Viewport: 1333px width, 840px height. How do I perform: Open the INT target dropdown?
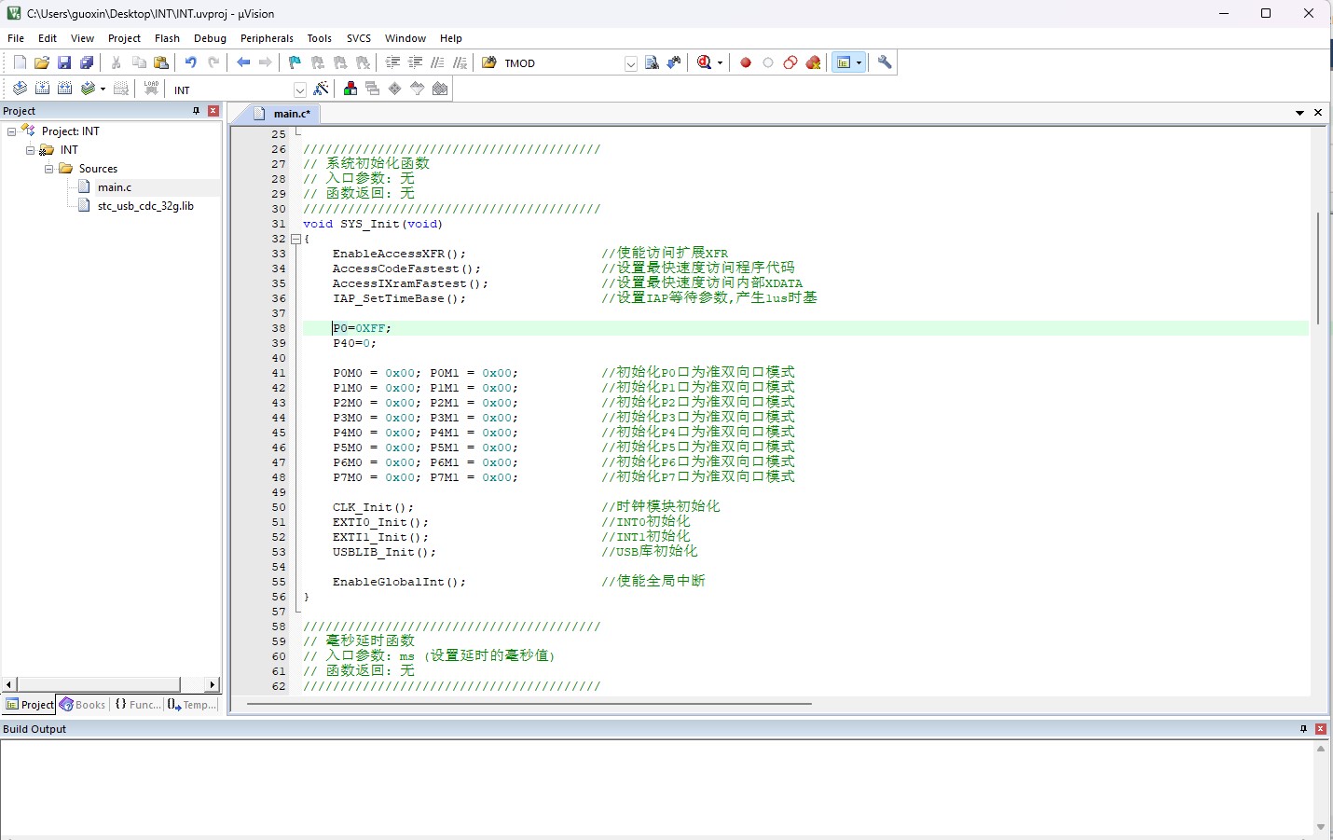click(300, 90)
